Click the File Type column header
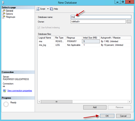The height and width of the screenshot is (121, 135). [60, 38]
